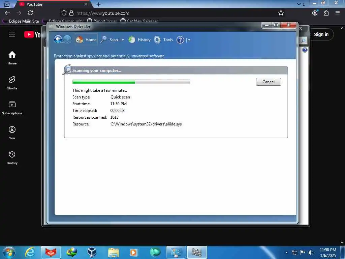The image size is (345, 259).
Task: Go back using Windows Defender's back arrow
Action: [x=58, y=39]
